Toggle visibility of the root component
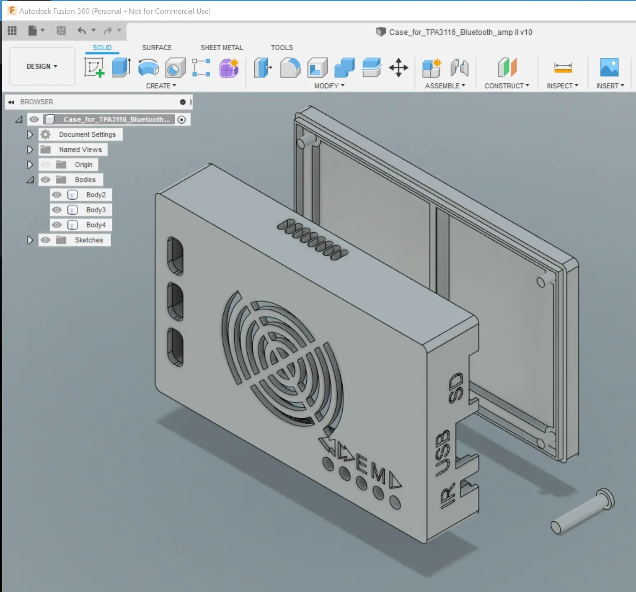Image resolution: width=636 pixels, height=592 pixels. point(34,119)
